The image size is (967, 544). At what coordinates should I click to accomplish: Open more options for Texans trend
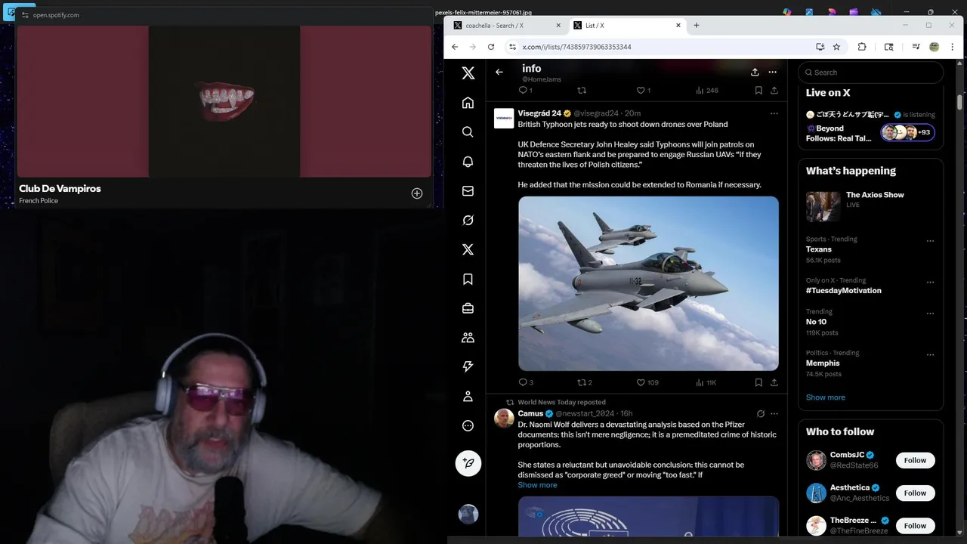coord(930,242)
